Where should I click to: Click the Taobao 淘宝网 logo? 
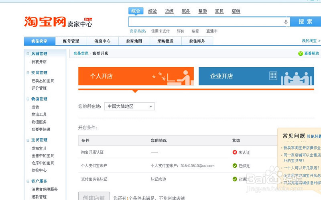tap(45, 22)
